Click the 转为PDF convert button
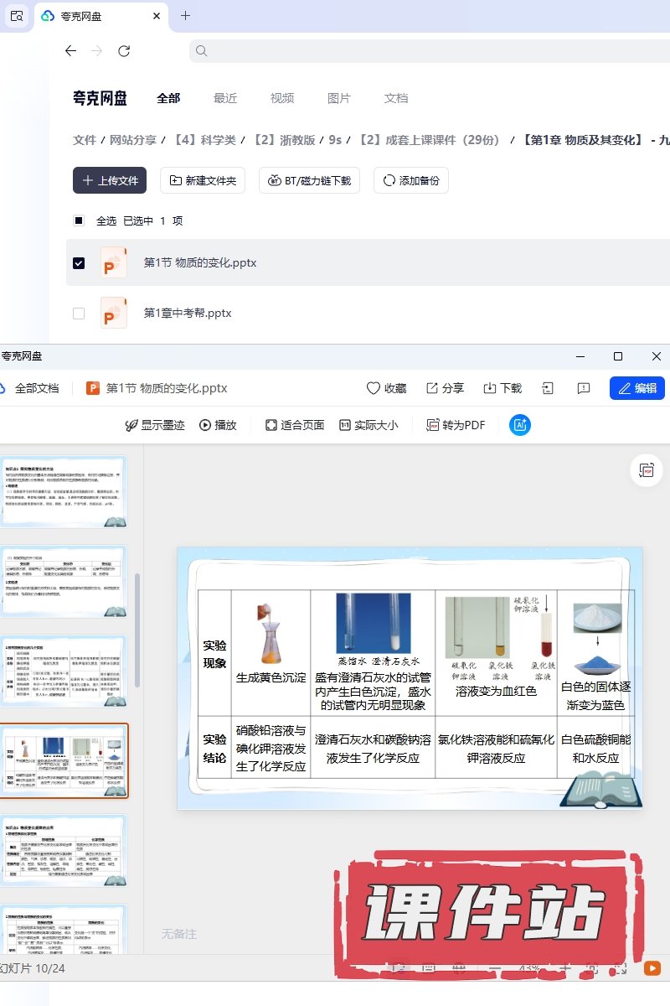Image resolution: width=670 pixels, height=1006 pixels. 456,425
